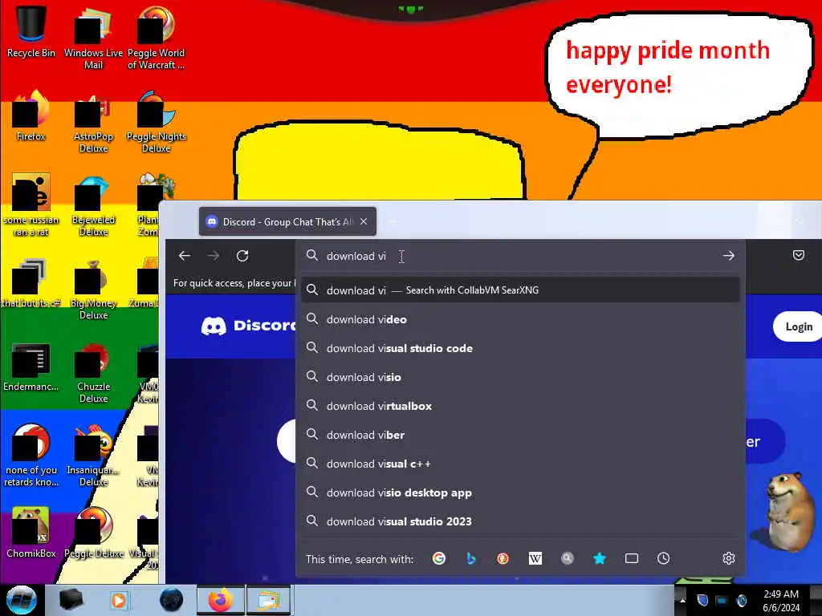Click the black box taskbar icon
The width and height of the screenshot is (822, 616).
[x=71, y=600]
